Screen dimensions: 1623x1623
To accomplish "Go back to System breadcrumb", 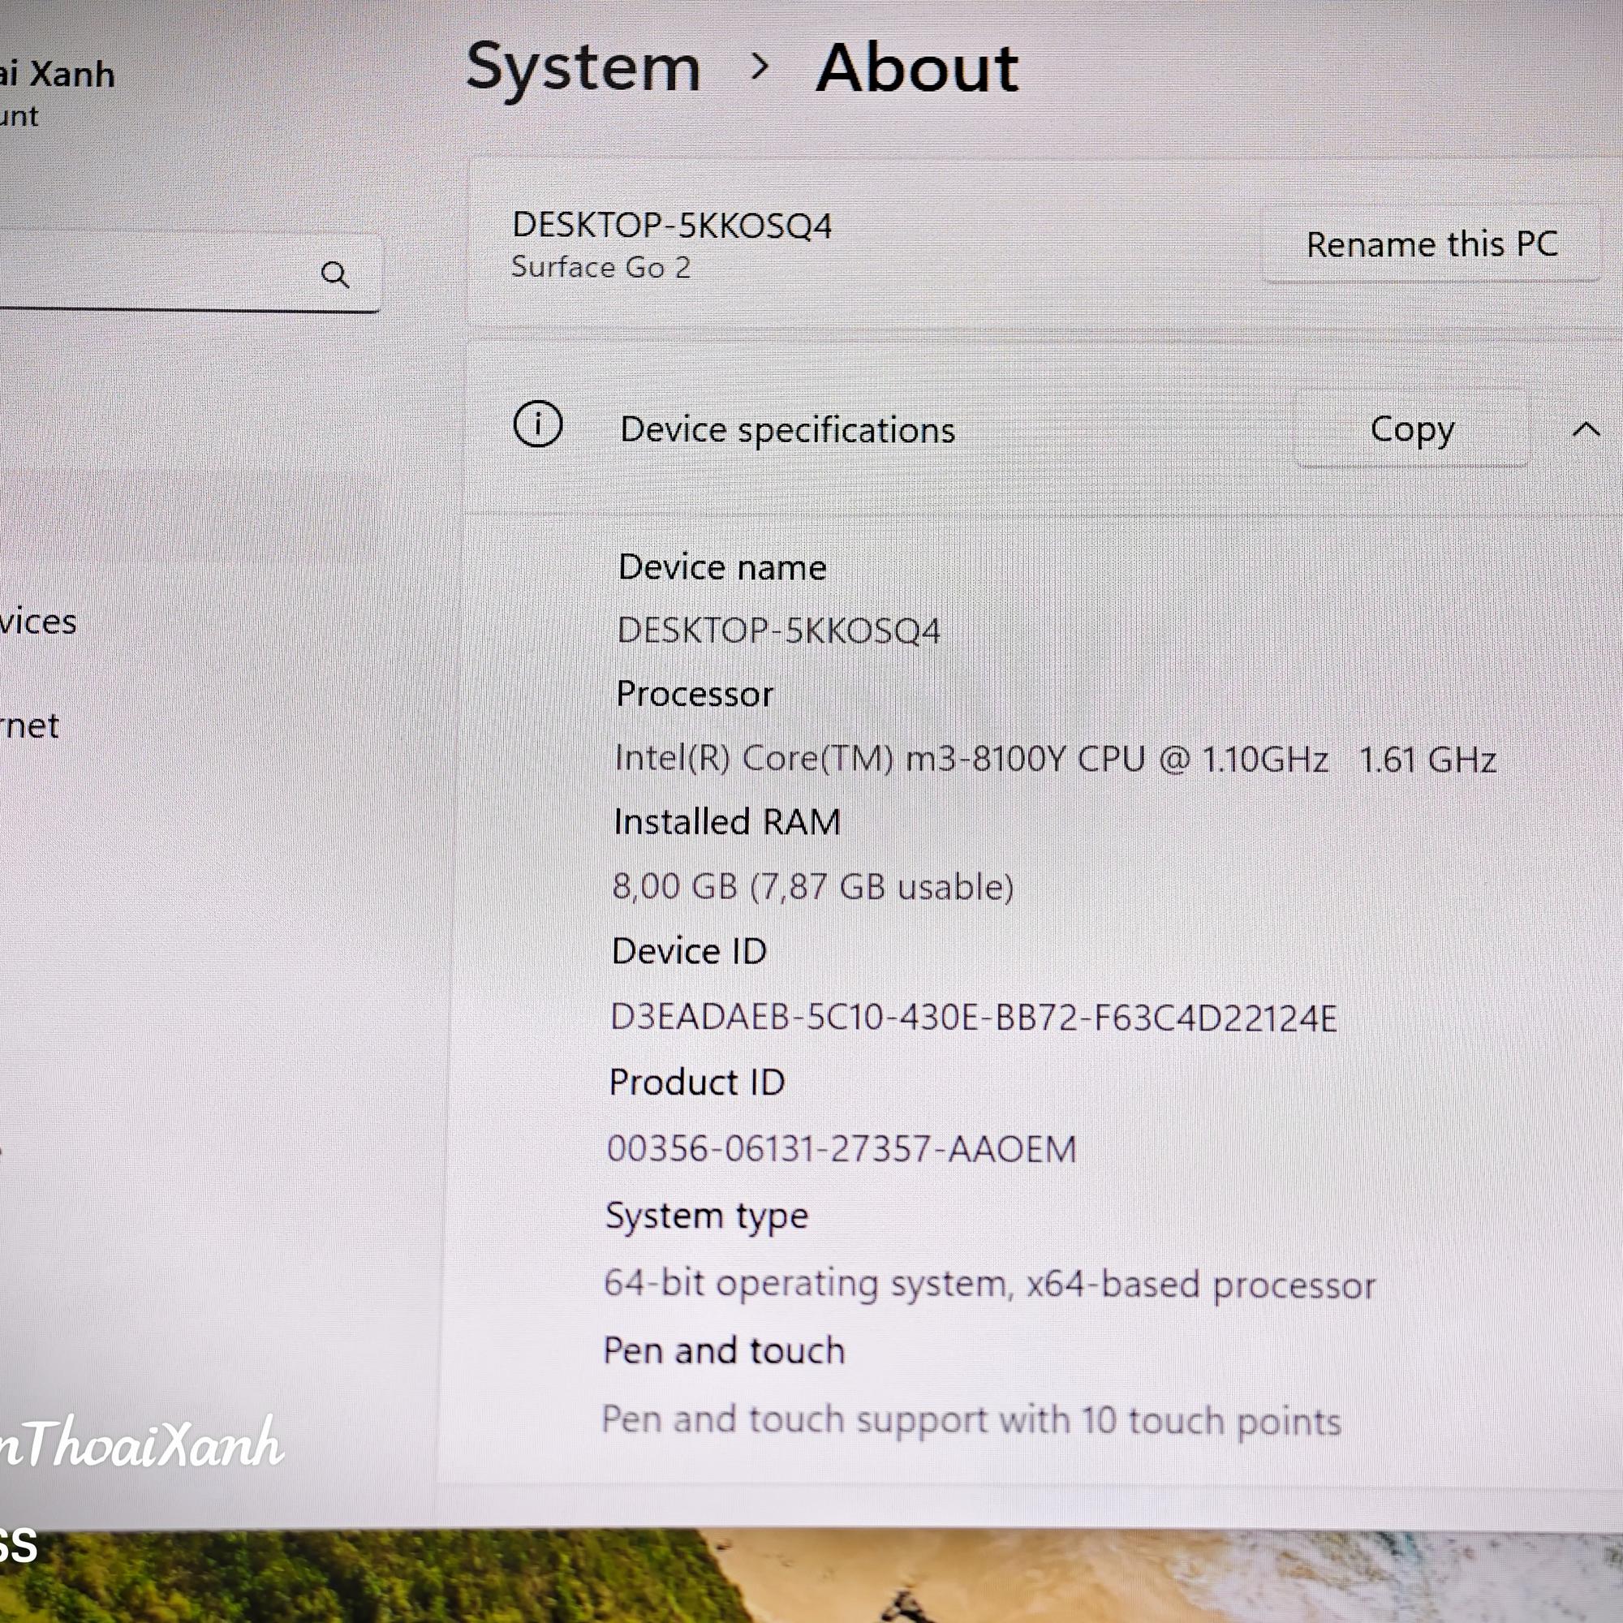I will [583, 68].
